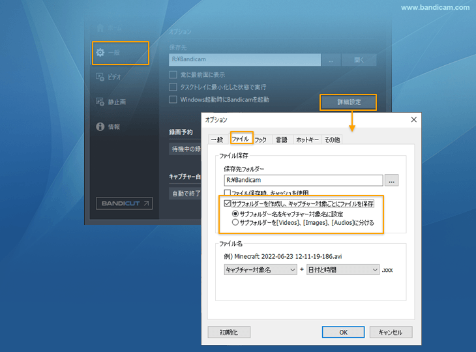The width and height of the screenshot is (476, 352).
Task: Enable run minimized to tasktray checkbox
Action: tap(173, 87)
